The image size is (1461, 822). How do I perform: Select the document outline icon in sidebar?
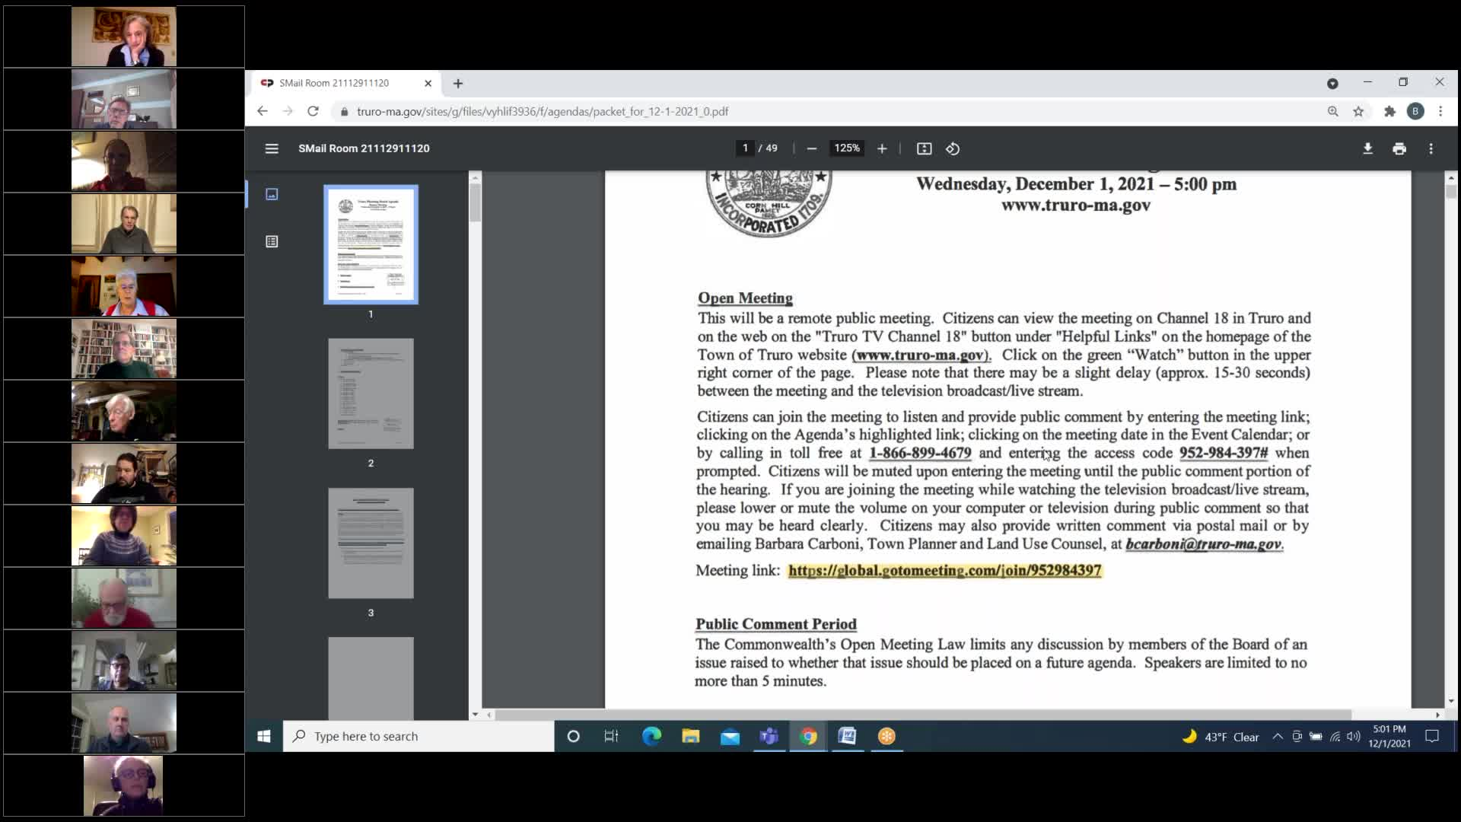pyautogui.click(x=272, y=241)
